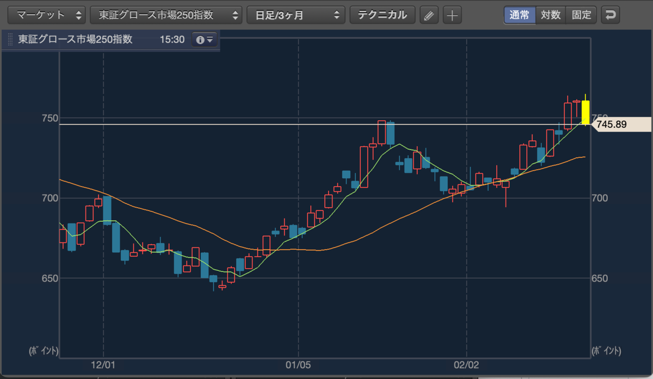Click the 東証グロース市場250指数 panel title
Screen dimensions: 653x379
click(x=75, y=40)
